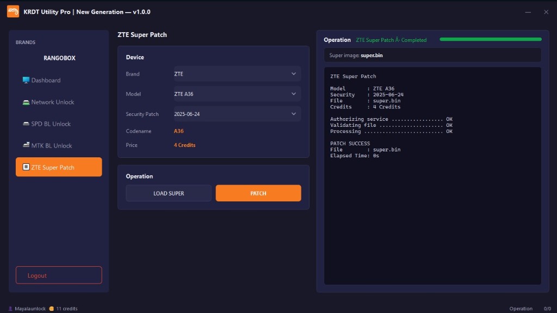Expand the Brand chevron arrow
Viewport: 557px width, 313px height.
tap(293, 73)
